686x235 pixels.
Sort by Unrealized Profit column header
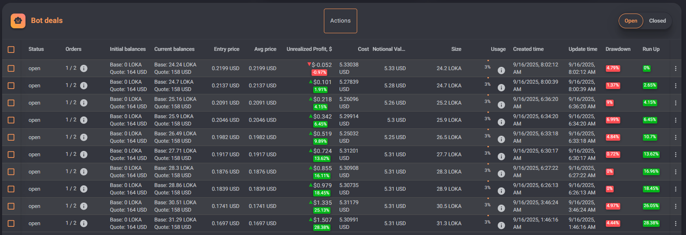pyautogui.click(x=309, y=49)
